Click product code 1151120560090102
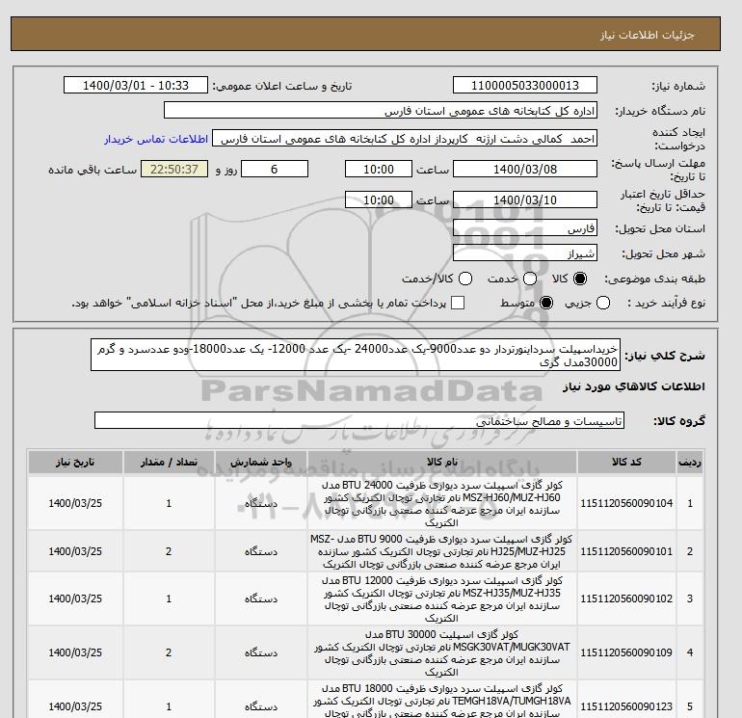742x718 pixels. click(626, 598)
